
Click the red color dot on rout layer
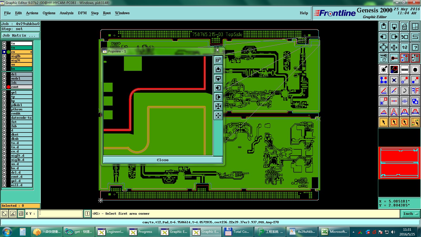pyautogui.click(x=8, y=87)
